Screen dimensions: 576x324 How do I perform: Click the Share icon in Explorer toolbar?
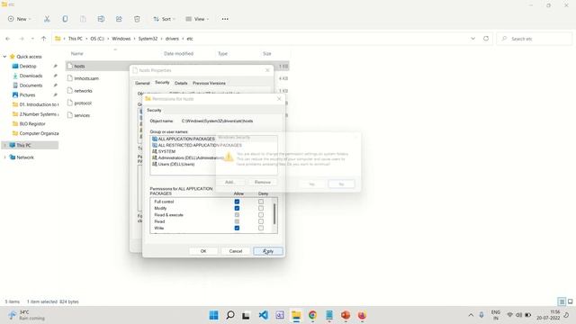[x=119, y=19]
